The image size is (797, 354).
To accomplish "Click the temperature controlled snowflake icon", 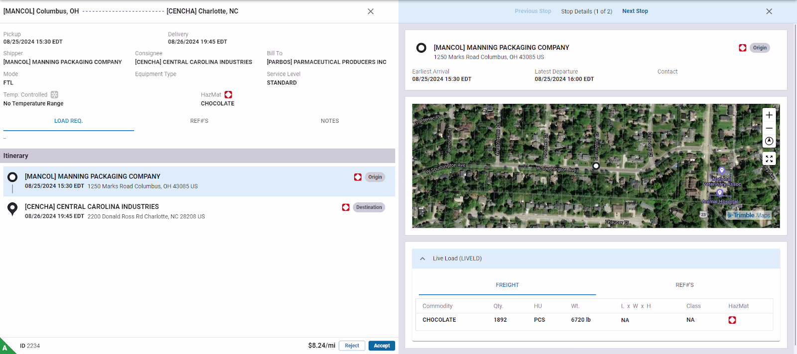I will click(x=54, y=94).
